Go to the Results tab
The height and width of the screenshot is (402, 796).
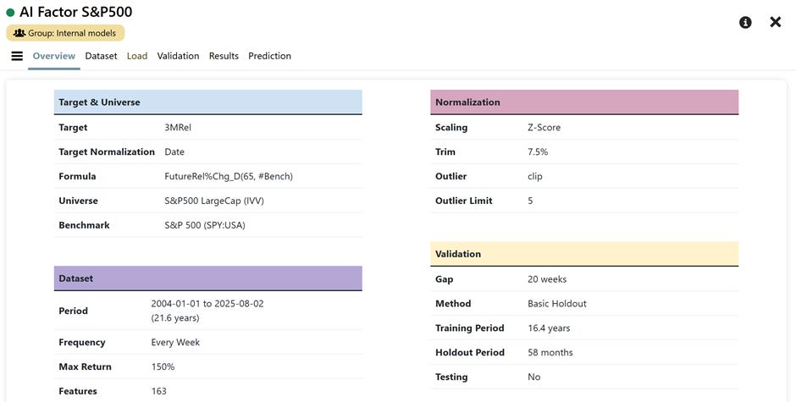[x=224, y=56]
